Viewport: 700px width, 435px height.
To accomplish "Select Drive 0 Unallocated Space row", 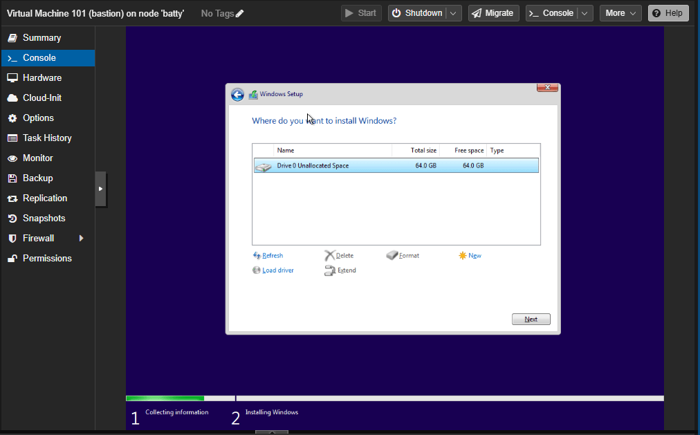I will [396, 165].
